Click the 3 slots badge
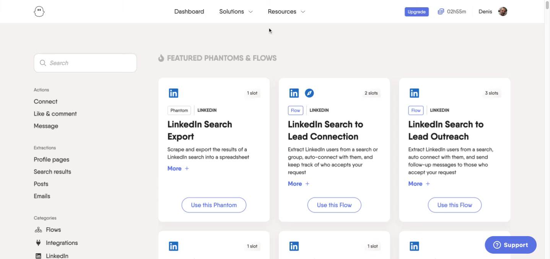550x259 pixels. [491, 93]
